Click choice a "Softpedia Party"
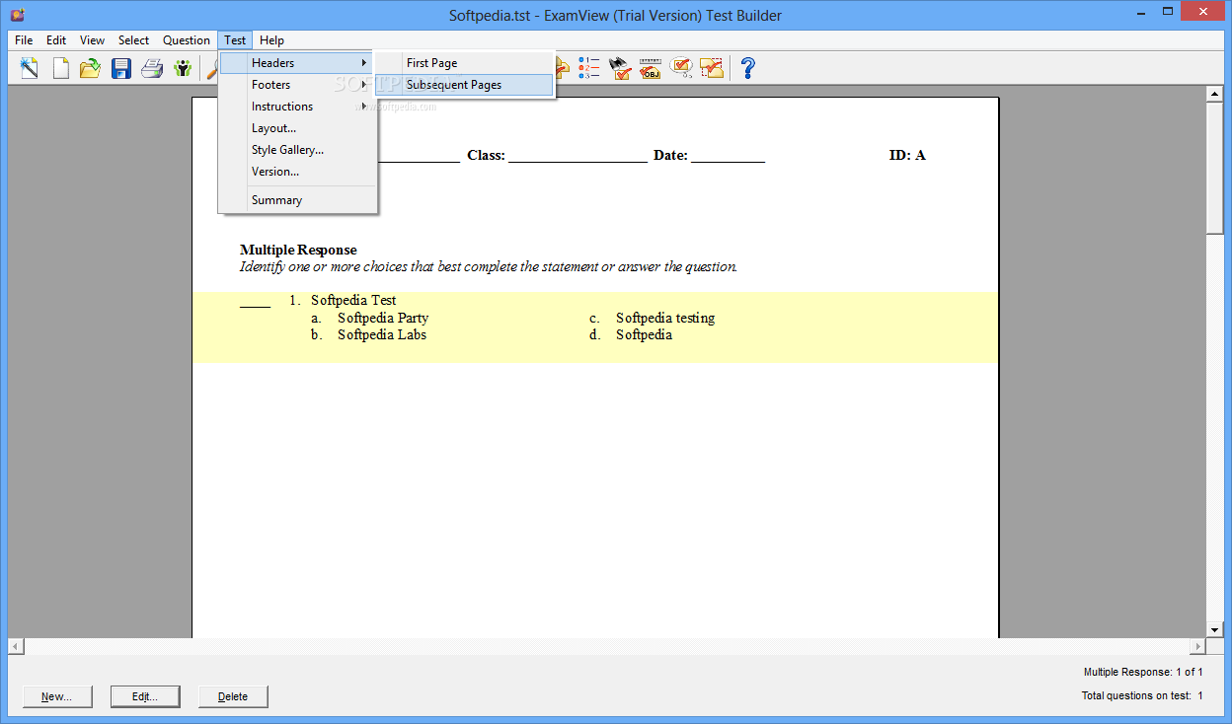 pyautogui.click(x=383, y=318)
